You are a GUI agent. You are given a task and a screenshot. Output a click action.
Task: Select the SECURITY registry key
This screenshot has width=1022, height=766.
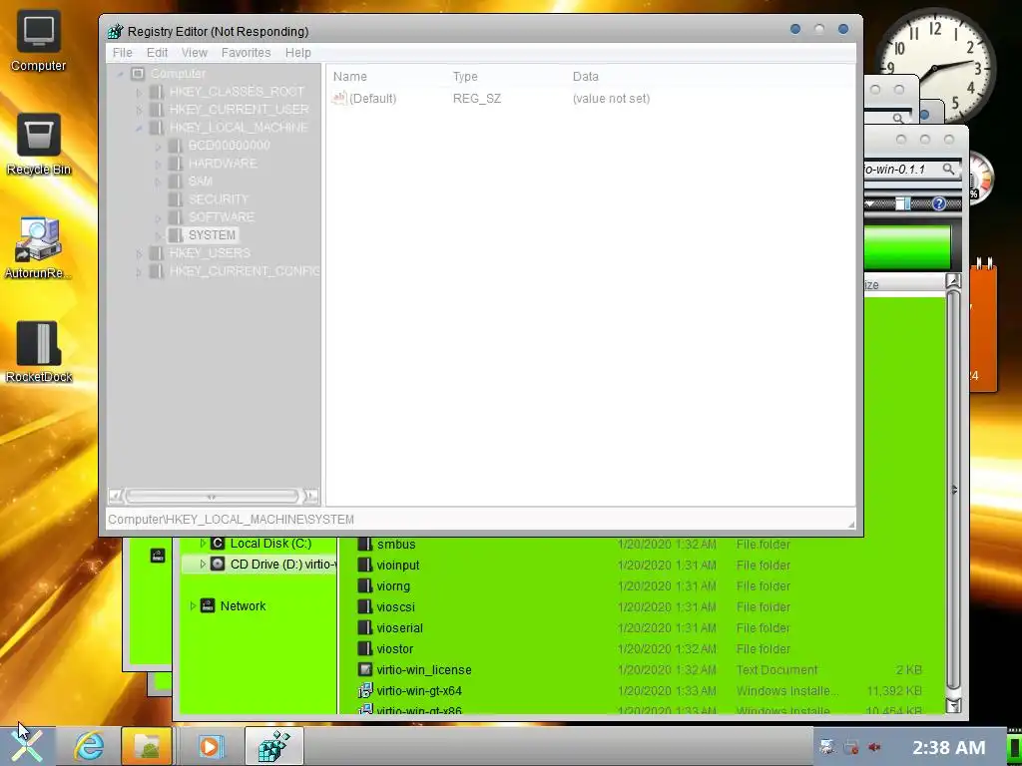coord(219,199)
